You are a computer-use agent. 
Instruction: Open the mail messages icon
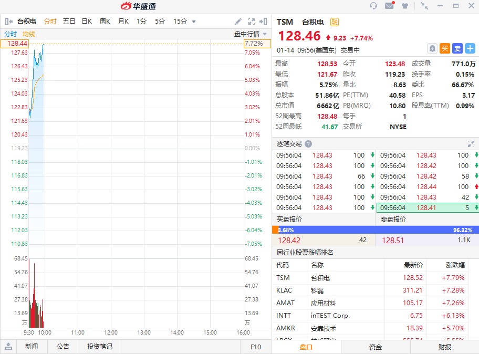click(390, 5)
